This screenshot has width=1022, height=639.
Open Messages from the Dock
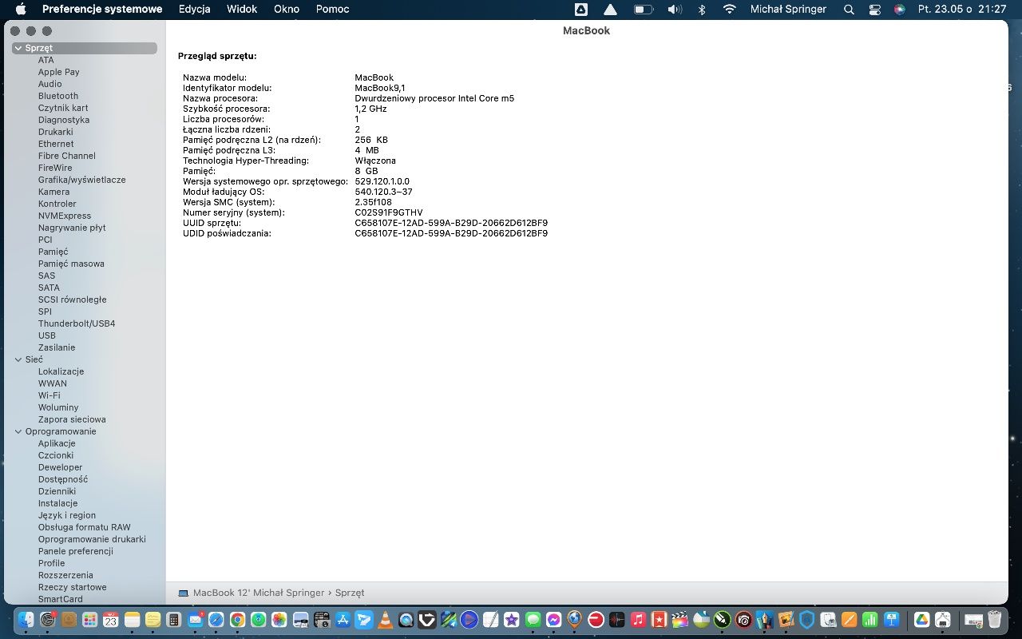coord(533,619)
